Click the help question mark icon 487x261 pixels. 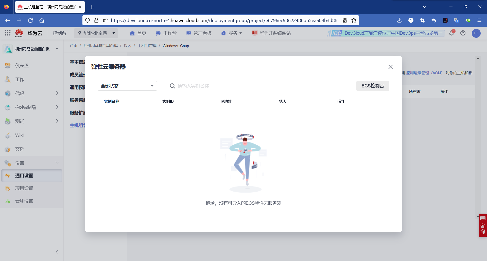[463, 33]
